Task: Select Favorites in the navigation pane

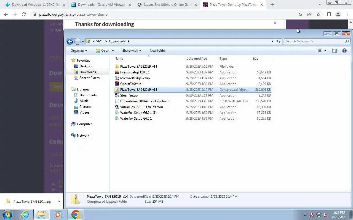Action: pos(83,61)
